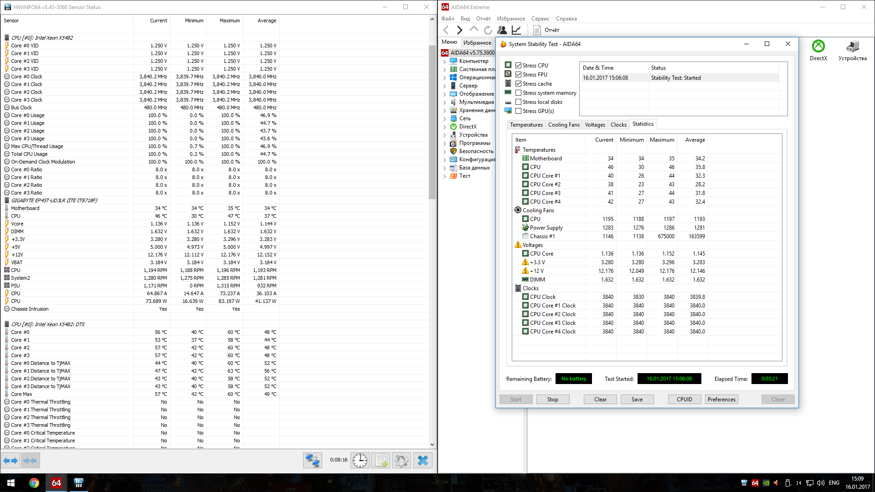Click HWiNFO logging sheet icon
Image resolution: width=875 pixels, height=492 pixels.
click(x=381, y=461)
